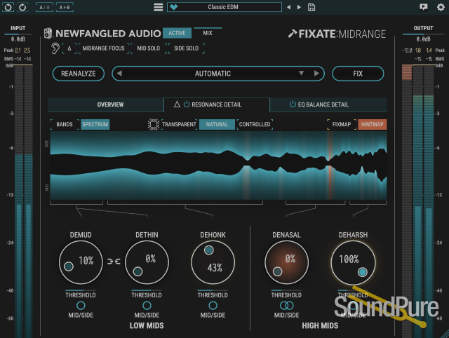Toggle MIDRANGE FOCUS
Image resolution: width=449 pixels, height=338 pixels.
tap(104, 48)
